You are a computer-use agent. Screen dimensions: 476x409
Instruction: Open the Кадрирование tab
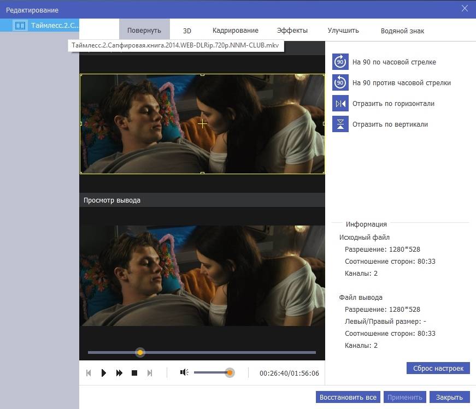pos(236,31)
